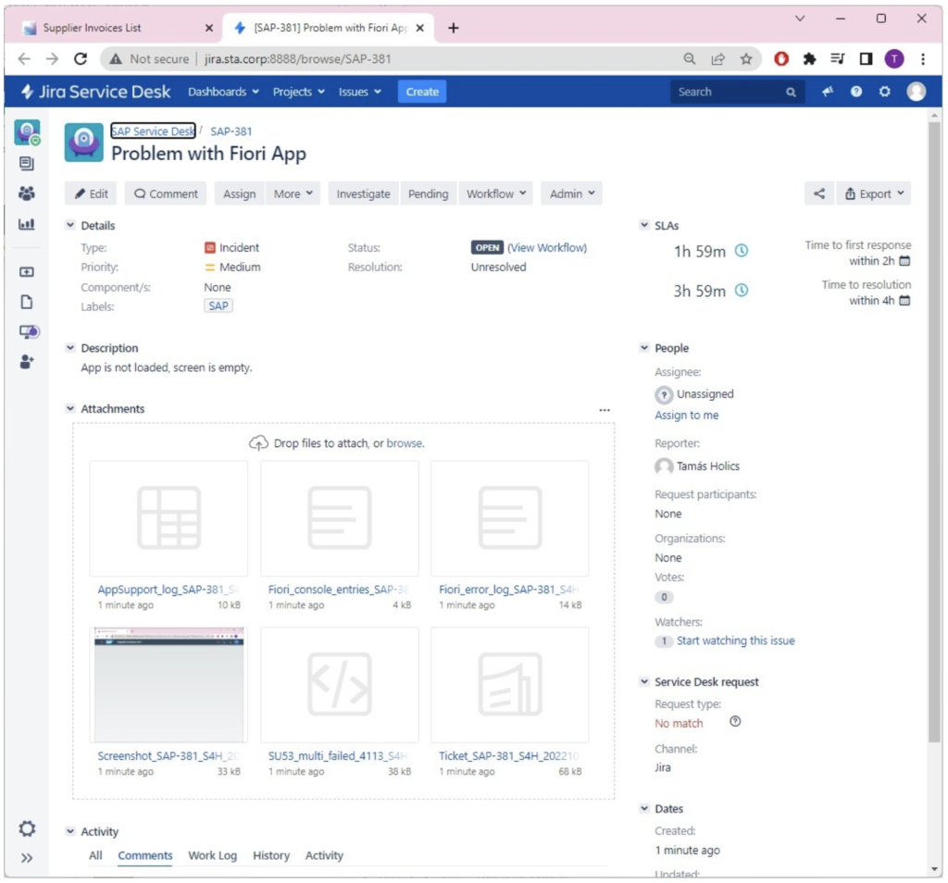
Task: Click the Raise a request sidebar icon
Action: (x=27, y=272)
